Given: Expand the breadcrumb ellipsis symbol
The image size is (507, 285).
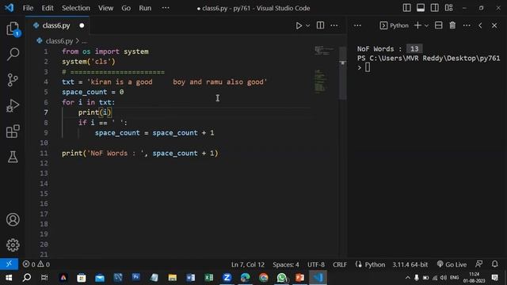Looking at the screenshot, I should [84, 41].
